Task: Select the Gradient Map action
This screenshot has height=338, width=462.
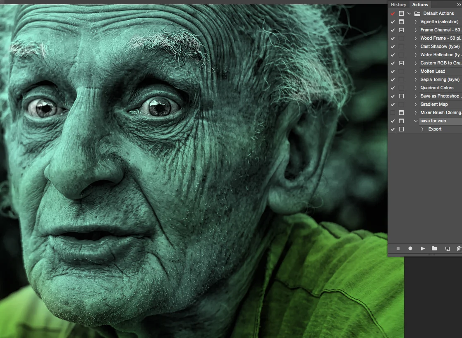Action: click(x=434, y=104)
